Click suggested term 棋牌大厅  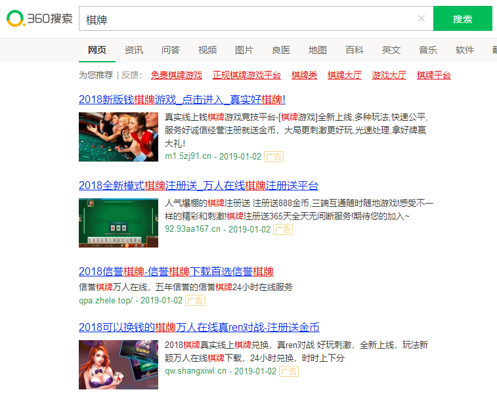pos(345,75)
